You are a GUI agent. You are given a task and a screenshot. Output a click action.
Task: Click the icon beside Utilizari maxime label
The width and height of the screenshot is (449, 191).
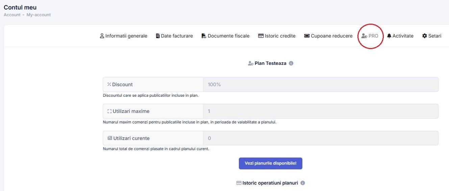[109, 111]
